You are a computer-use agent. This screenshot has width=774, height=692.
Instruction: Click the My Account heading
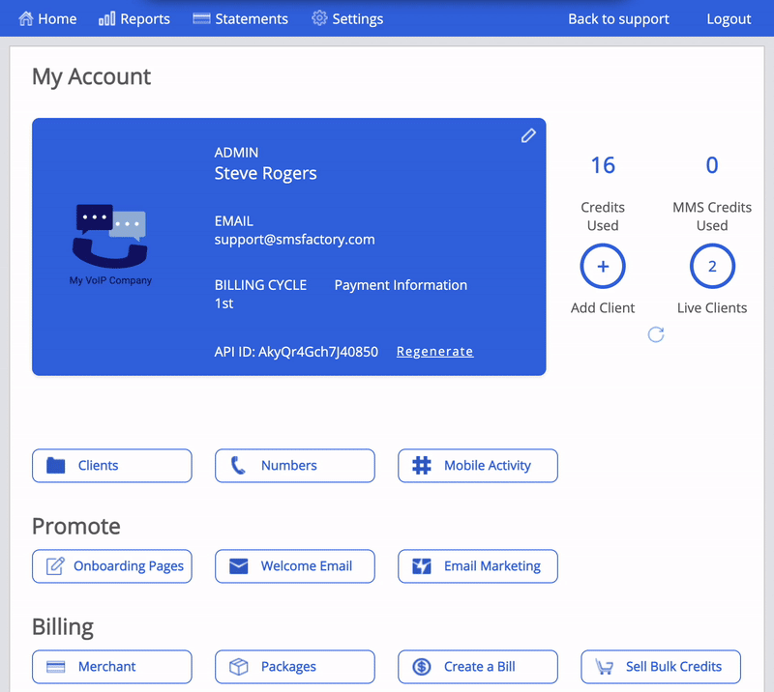pyautogui.click(x=91, y=77)
